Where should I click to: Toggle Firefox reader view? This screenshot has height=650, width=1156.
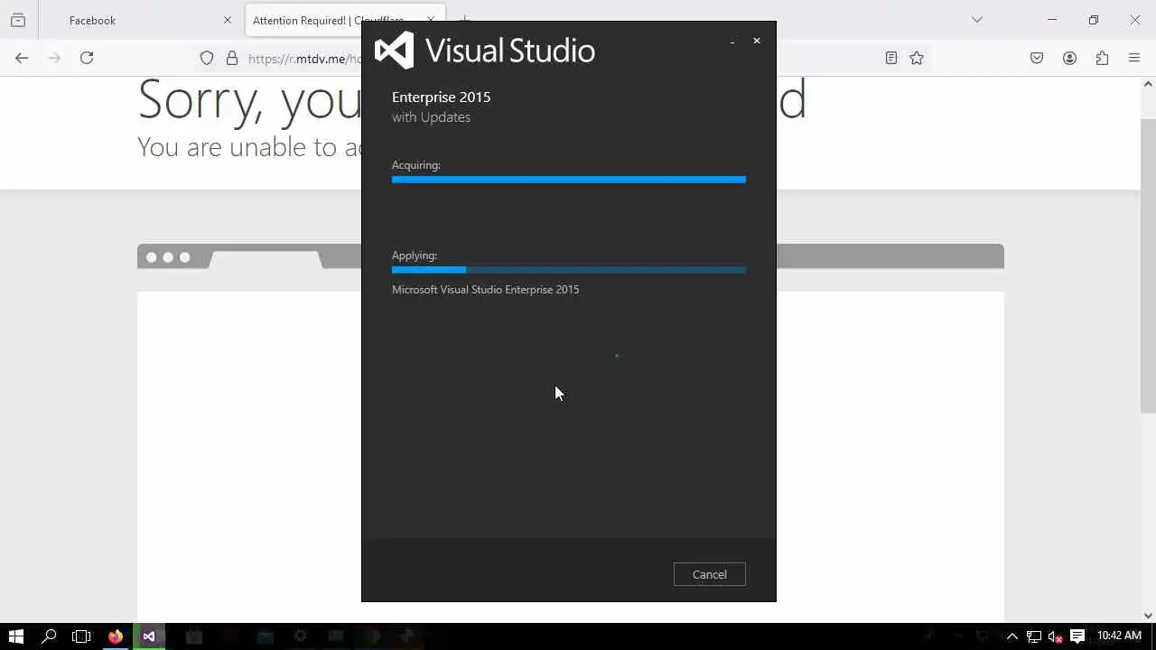click(891, 58)
